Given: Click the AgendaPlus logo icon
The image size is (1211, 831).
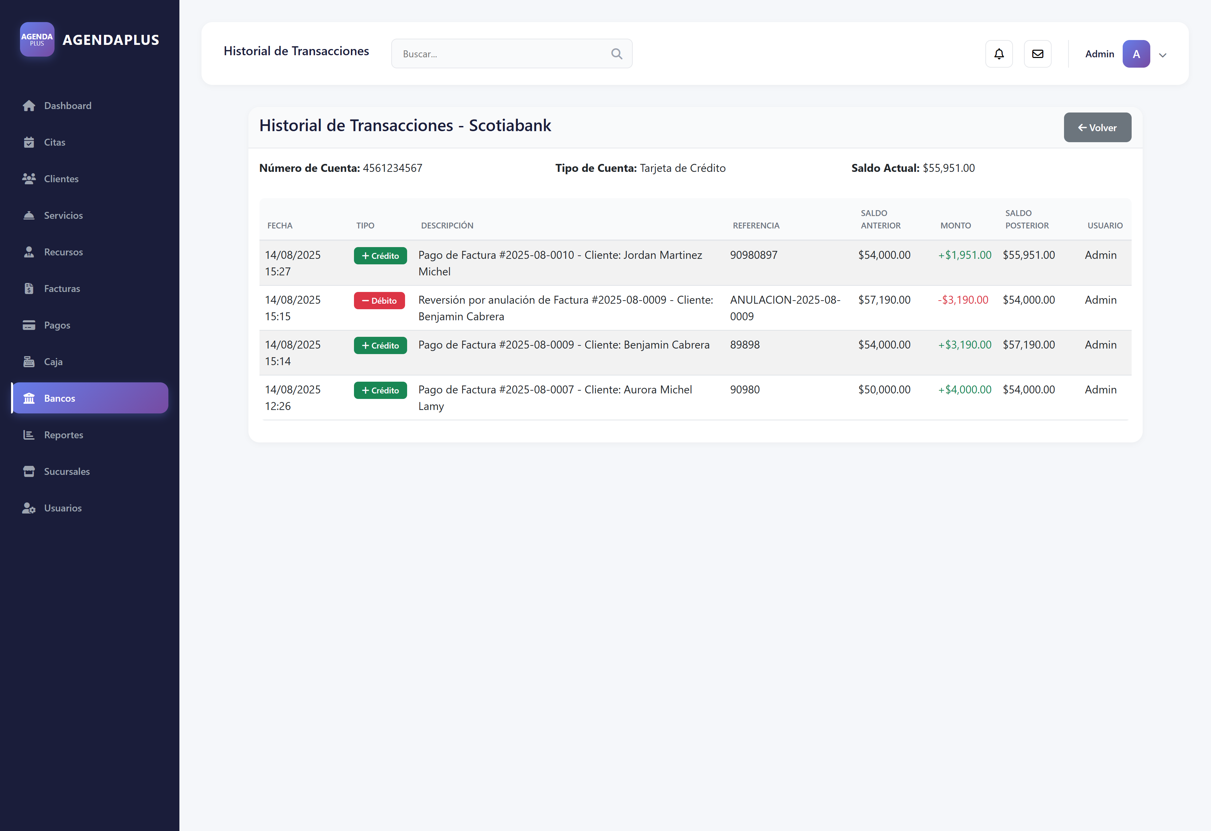Looking at the screenshot, I should click(x=37, y=40).
